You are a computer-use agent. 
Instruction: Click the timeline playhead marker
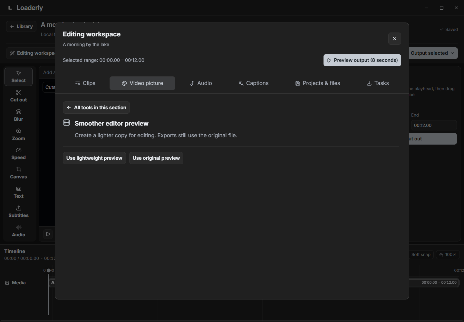point(49,270)
